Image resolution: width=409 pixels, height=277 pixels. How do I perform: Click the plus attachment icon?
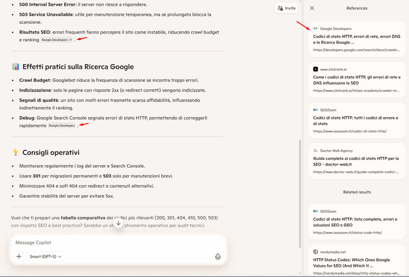[19, 257]
